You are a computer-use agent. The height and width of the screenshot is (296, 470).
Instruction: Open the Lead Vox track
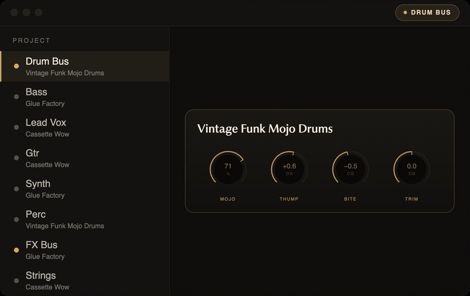pos(85,127)
